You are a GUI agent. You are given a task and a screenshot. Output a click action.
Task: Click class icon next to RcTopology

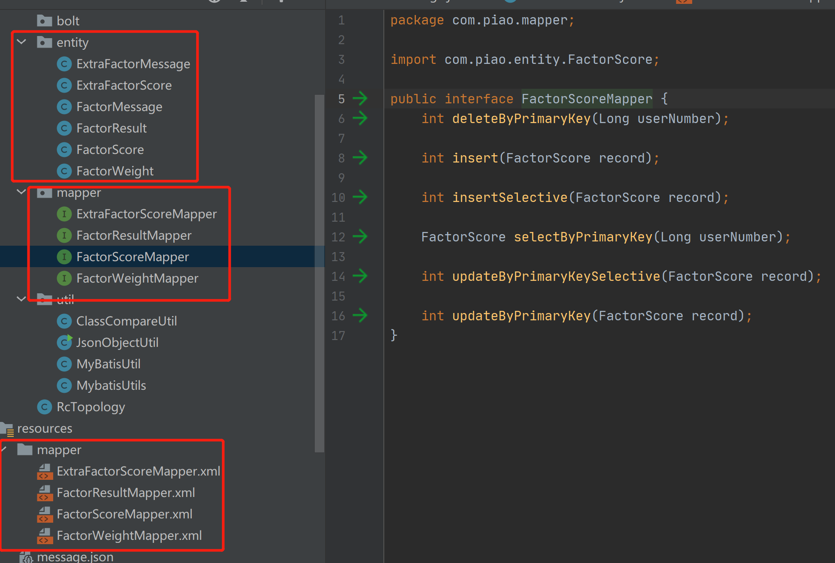(45, 407)
